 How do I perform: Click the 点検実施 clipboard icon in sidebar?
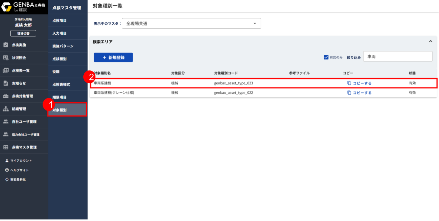pyautogui.click(x=6, y=45)
